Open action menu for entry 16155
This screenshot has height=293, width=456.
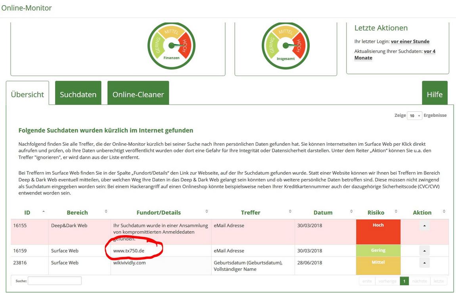click(424, 226)
